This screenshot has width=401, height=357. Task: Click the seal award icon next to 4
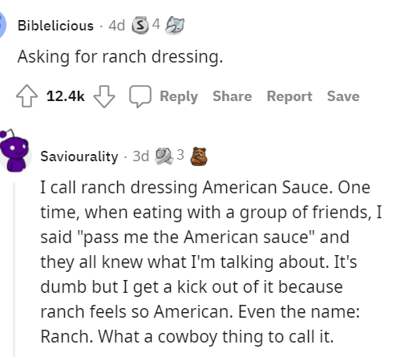click(175, 26)
